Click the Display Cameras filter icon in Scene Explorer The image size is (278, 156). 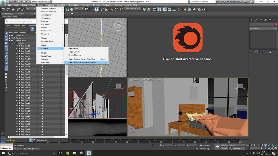(x=6, y=43)
